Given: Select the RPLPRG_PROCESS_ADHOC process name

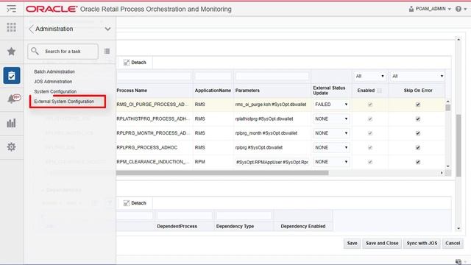Looking at the screenshot, I should [x=147, y=147].
